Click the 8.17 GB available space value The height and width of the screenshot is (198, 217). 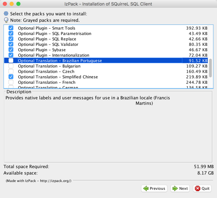click(205, 173)
